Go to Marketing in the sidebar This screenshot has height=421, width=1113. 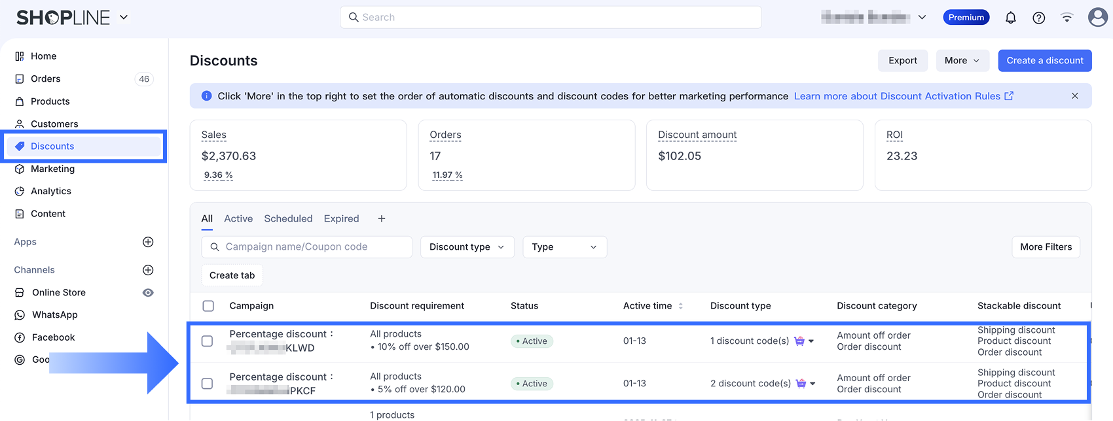click(x=52, y=169)
